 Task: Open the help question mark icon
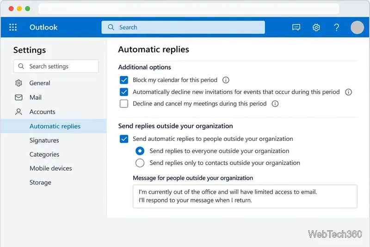[337, 27]
